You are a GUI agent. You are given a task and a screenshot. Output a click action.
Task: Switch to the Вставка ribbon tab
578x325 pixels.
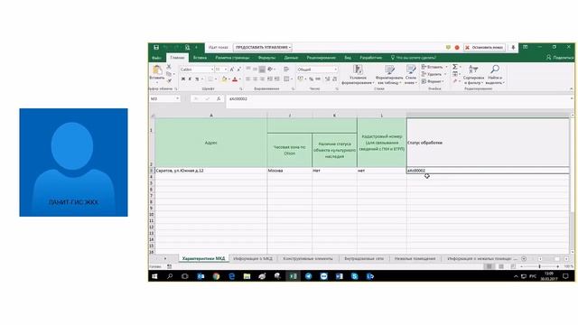click(200, 58)
